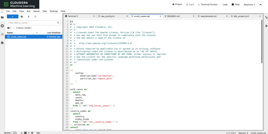The width and height of the screenshot is (268, 134).
Task: Close the raw_covid.yml tab
Action: 127,16
